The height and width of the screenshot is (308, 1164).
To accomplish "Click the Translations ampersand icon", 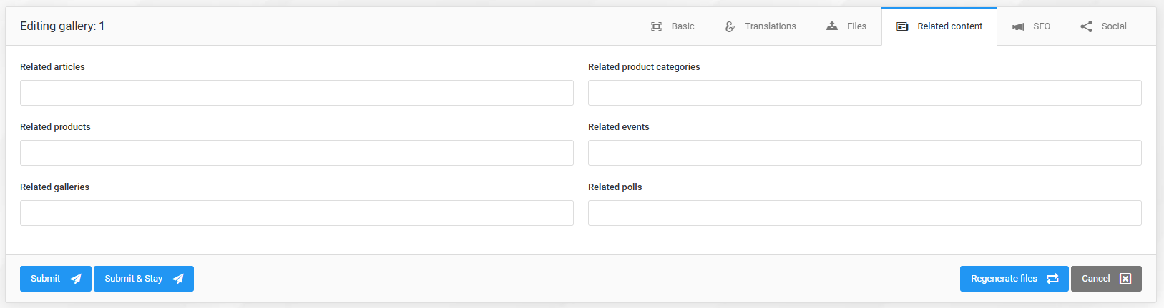I will pyautogui.click(x=730, y=26).
